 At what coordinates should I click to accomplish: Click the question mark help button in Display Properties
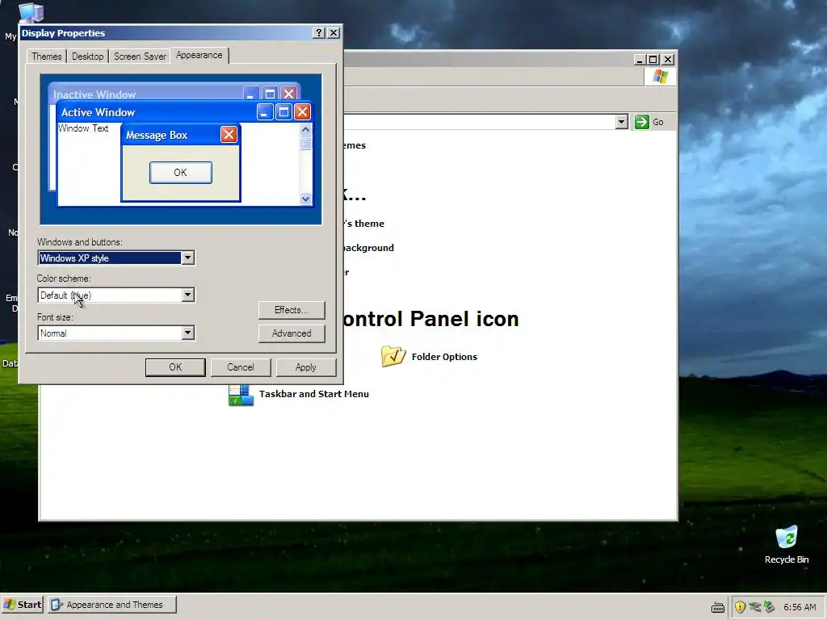coord(318,32)
